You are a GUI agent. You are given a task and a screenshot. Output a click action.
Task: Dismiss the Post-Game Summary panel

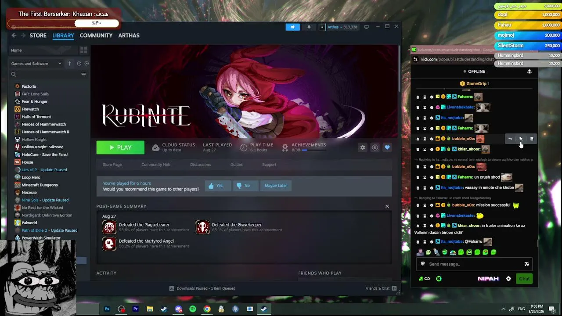click(x=387, y=206)
